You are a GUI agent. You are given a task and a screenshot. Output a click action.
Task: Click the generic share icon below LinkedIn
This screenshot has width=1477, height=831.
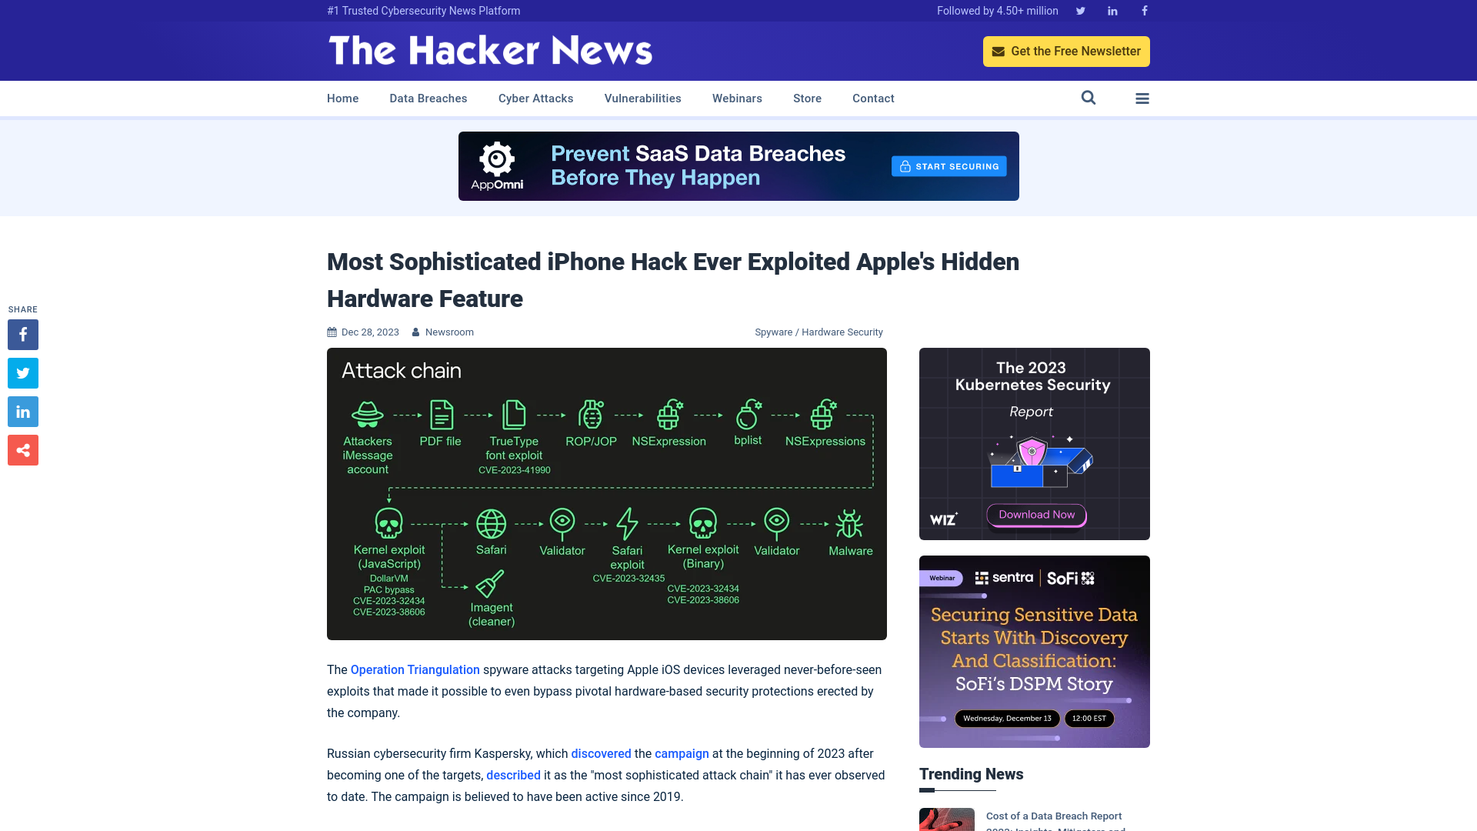(22, 450)
